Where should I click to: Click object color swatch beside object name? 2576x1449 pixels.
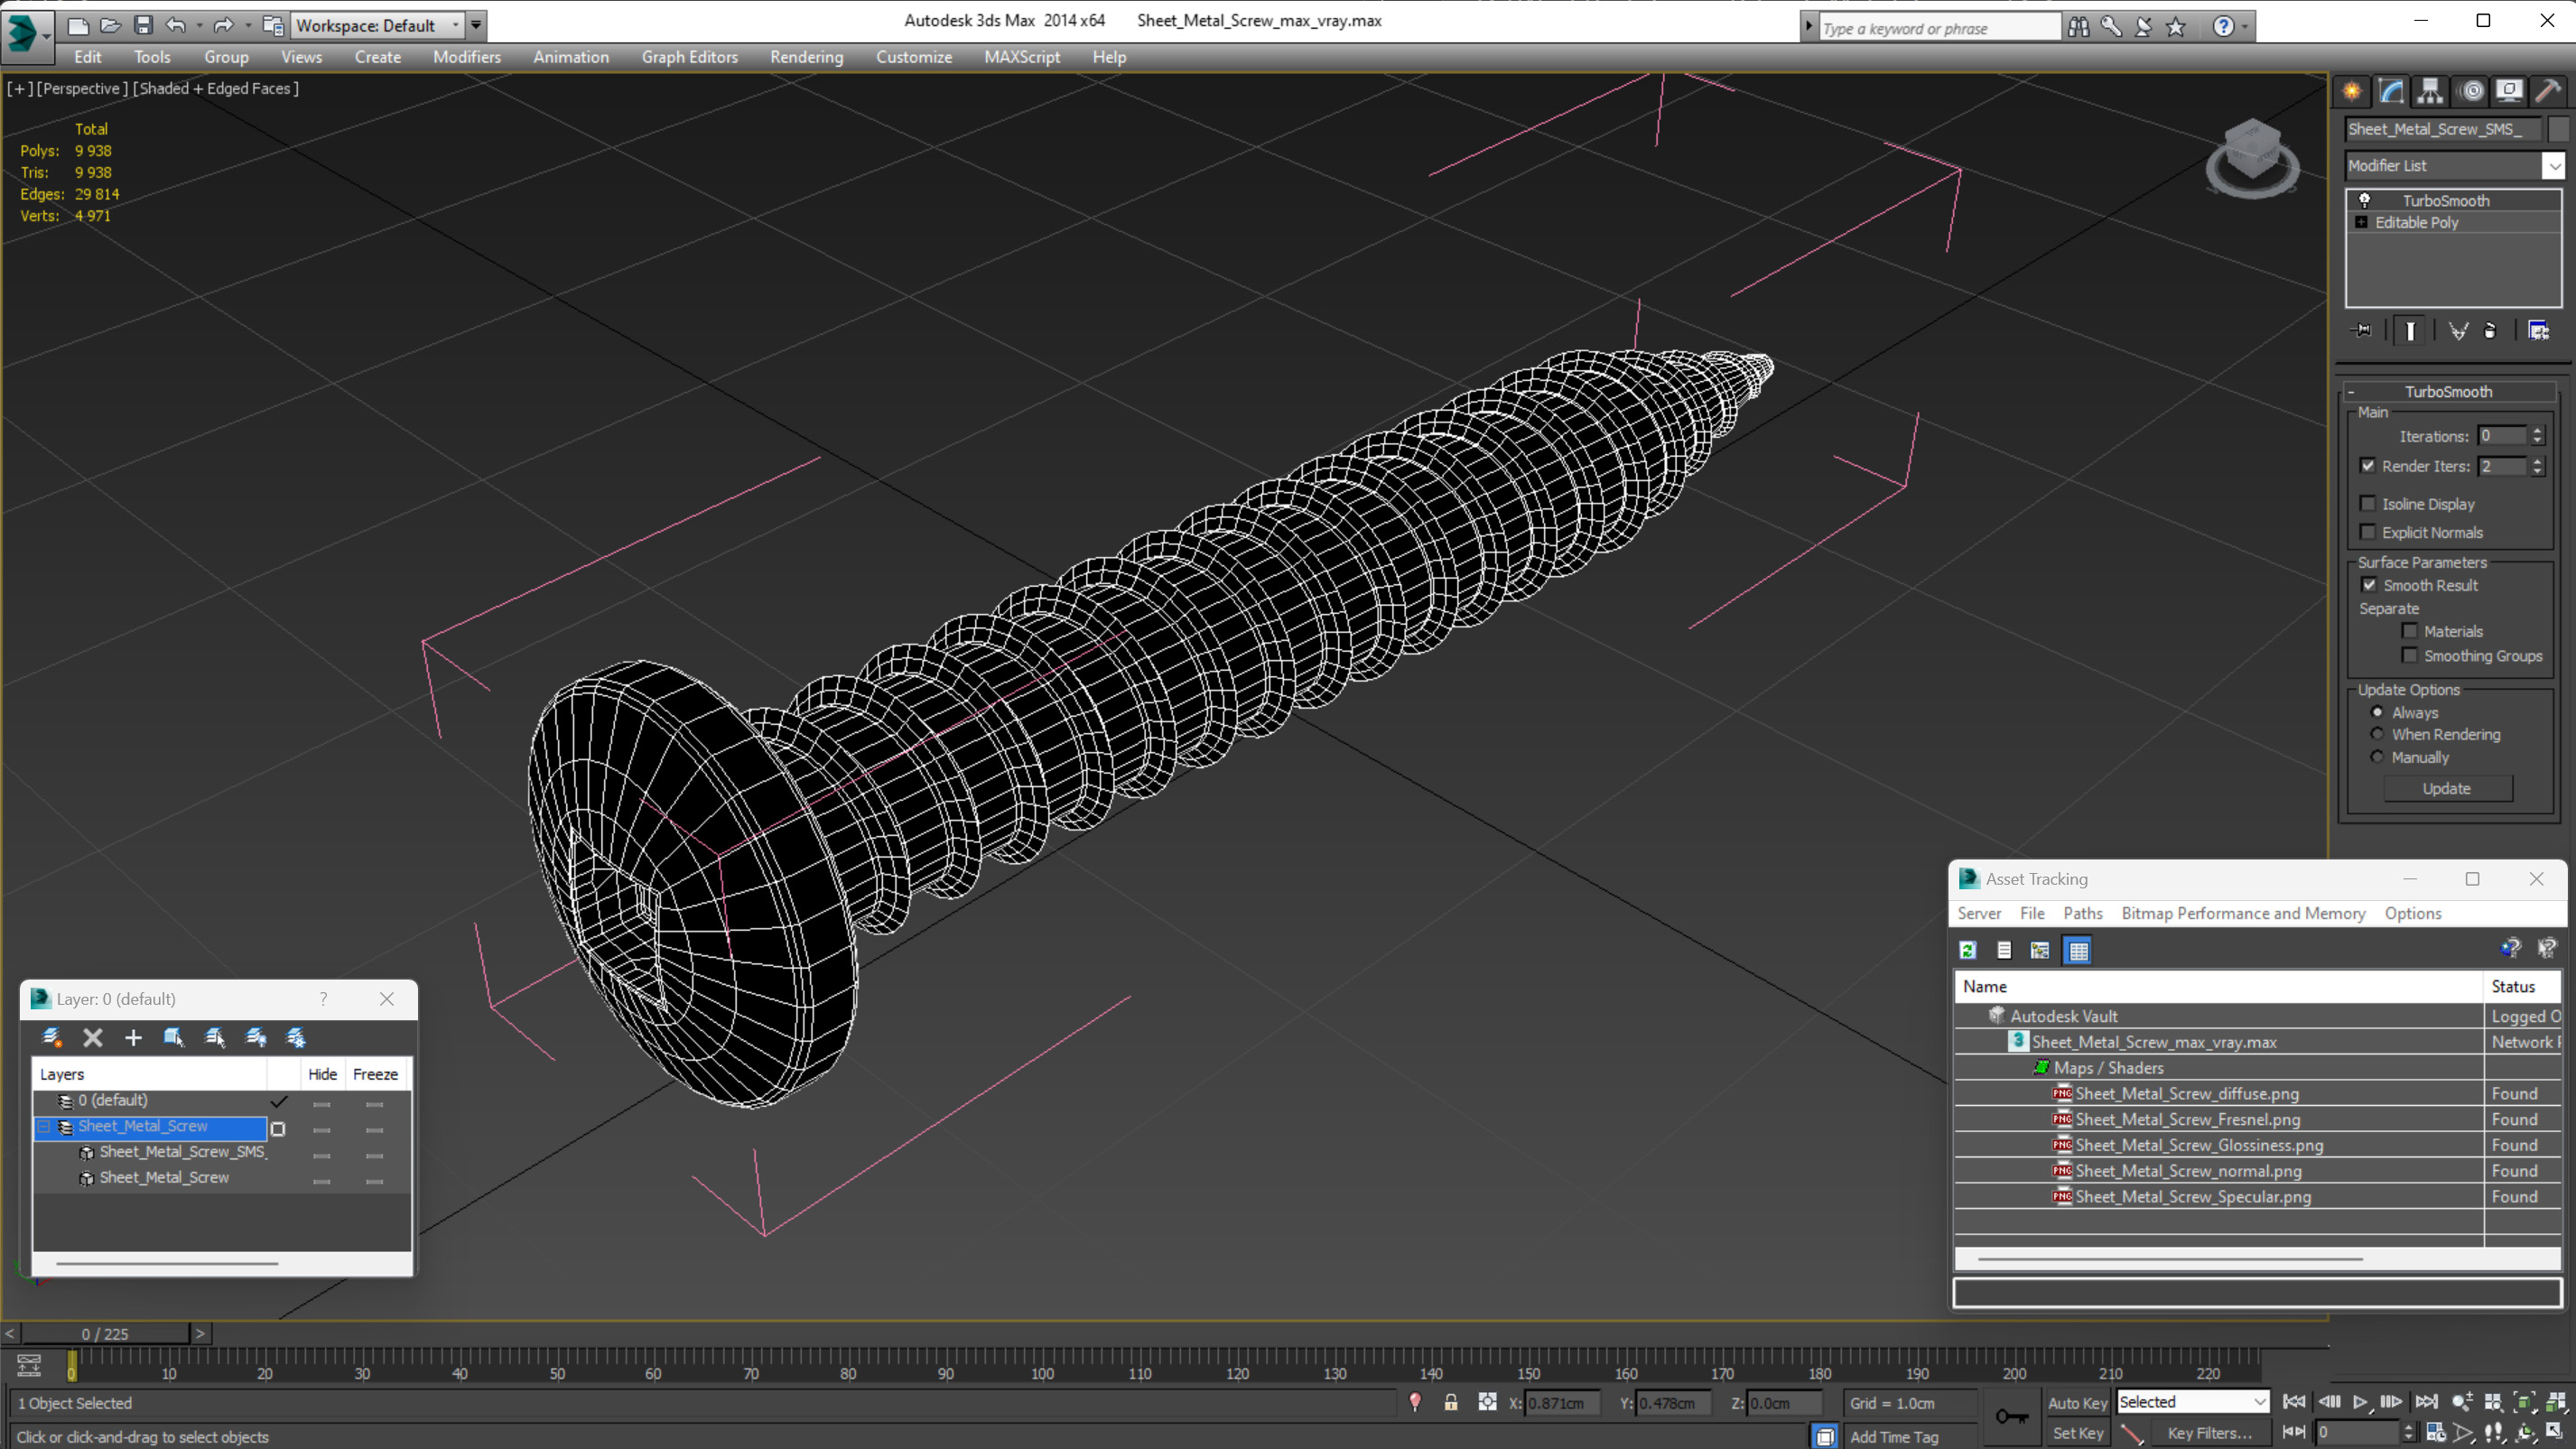click(x=2557, y=128)
